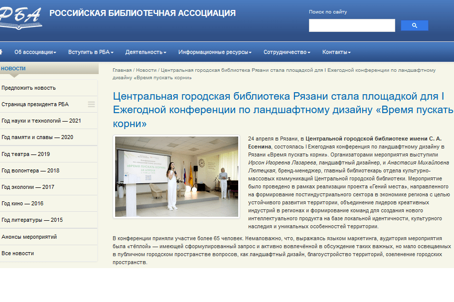Open the Деятельность dropdown menu
454x302 pixels.
click(x=146, y=52)
